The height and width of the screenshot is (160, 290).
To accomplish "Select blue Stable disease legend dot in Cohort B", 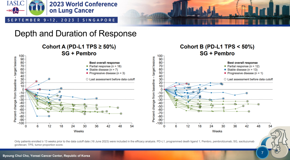I will (x=225, y=70).
